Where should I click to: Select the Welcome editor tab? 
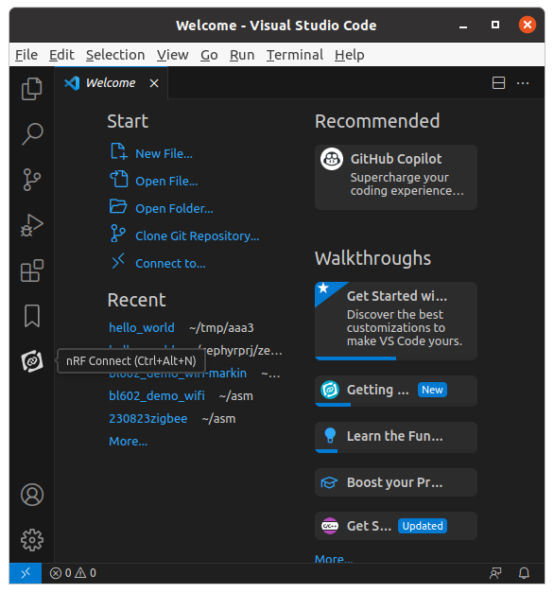tap(112, 83)
